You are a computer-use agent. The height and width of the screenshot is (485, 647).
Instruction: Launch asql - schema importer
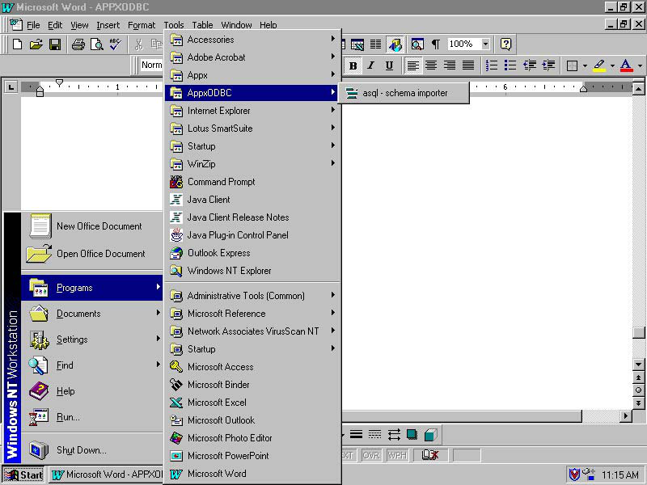tap(404, 93)
